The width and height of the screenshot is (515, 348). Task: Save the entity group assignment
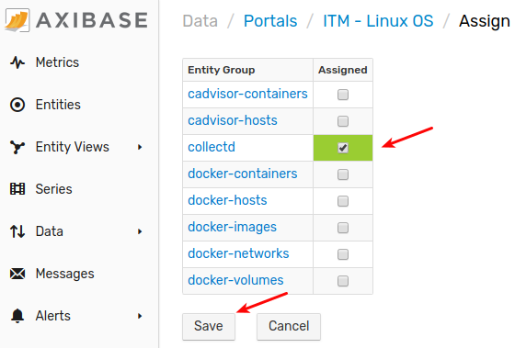pyautogui.click(x=209, y=326)
